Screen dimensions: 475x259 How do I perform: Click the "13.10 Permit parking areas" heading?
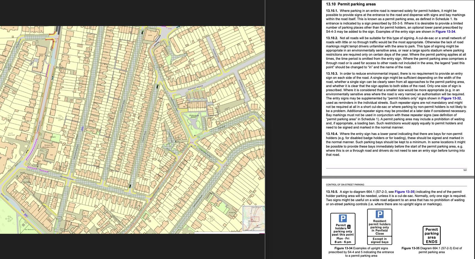(x=351, y=4)
